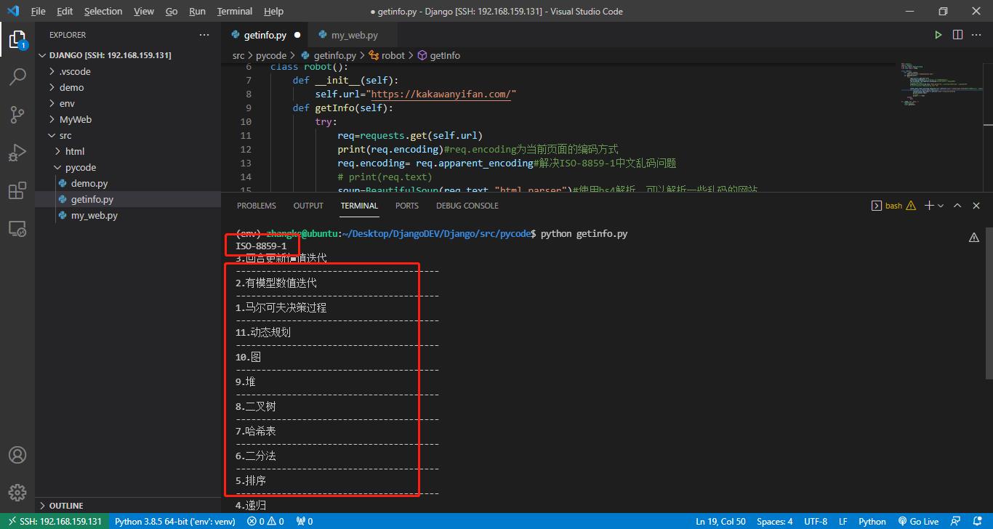Open the Manage gear icon
The height and width of the screenshot is (529, 993).
pyautogui.click(x=17, y=493)
